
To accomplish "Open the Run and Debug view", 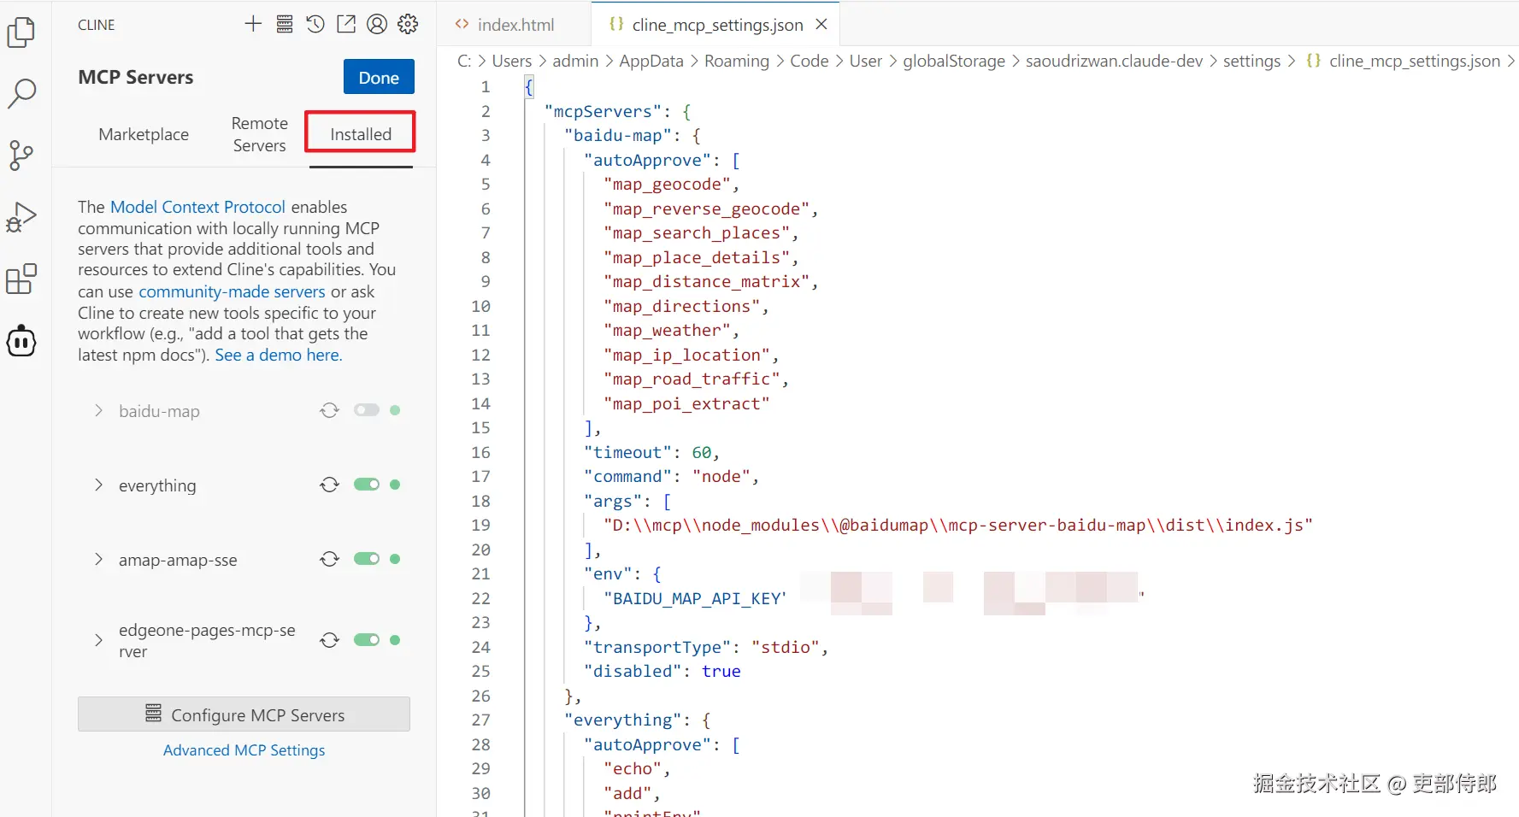I will (21, 217).
